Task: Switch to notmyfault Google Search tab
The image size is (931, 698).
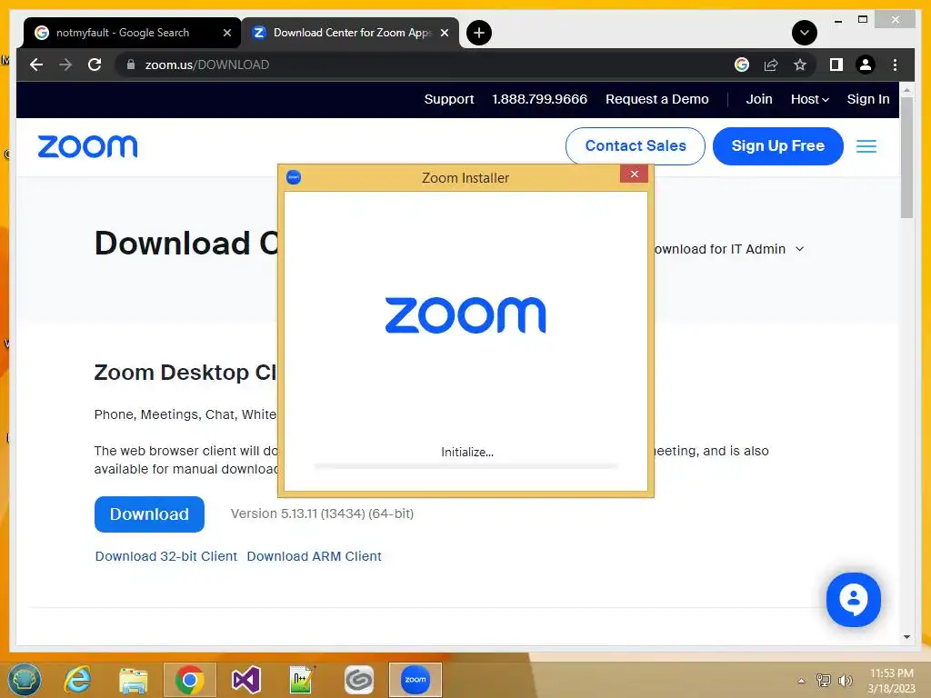Action: click(x=123, y=33)
